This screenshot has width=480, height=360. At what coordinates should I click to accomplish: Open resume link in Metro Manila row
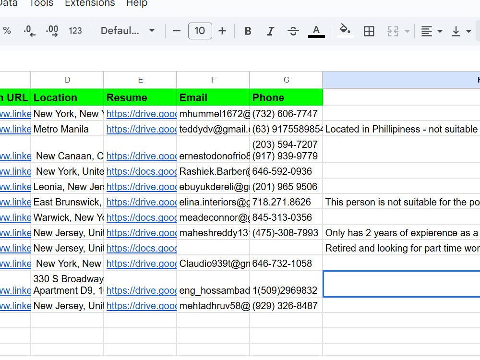142,129
